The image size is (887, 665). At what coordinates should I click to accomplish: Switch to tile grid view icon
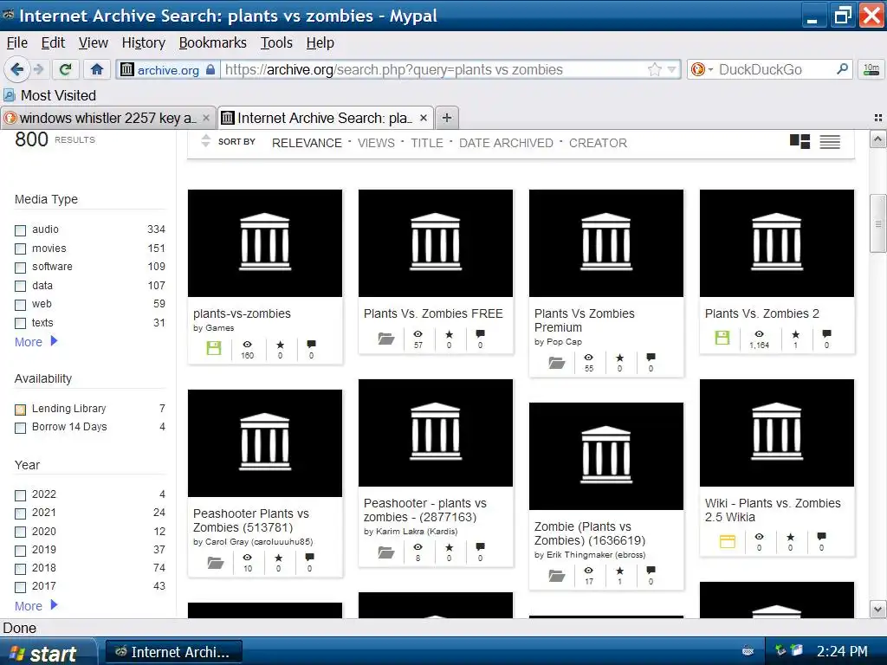coord(800,141)
